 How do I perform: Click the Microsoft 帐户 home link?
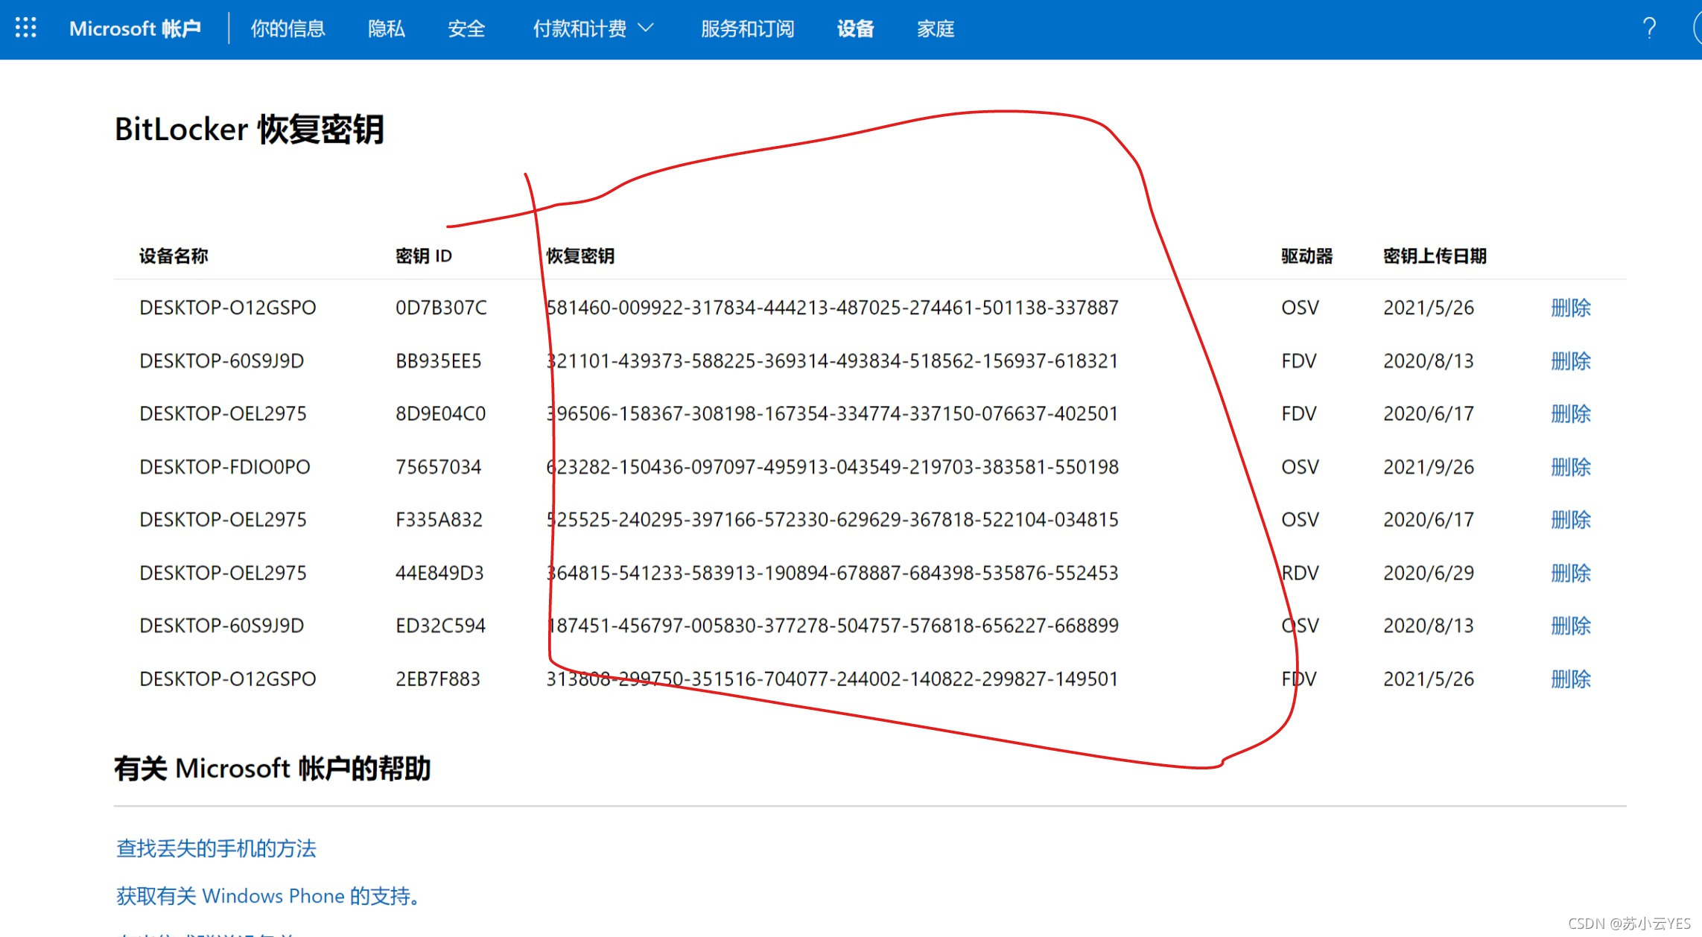tap(135, 29)
